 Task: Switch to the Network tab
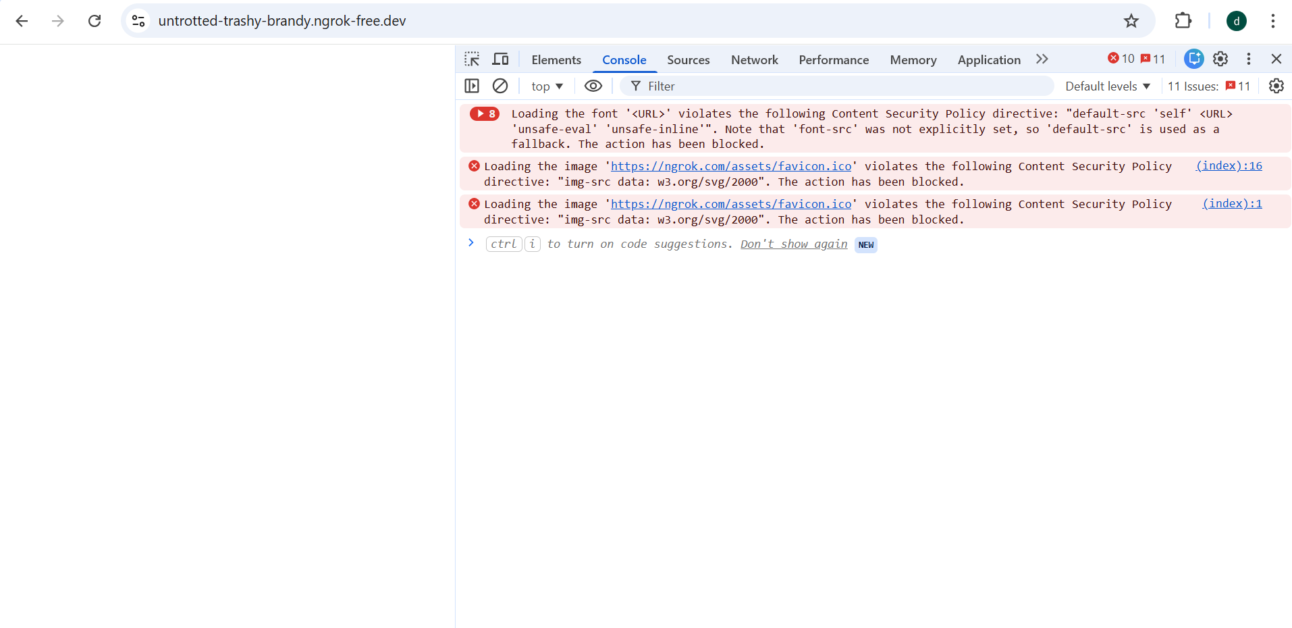tap(755, 59)
